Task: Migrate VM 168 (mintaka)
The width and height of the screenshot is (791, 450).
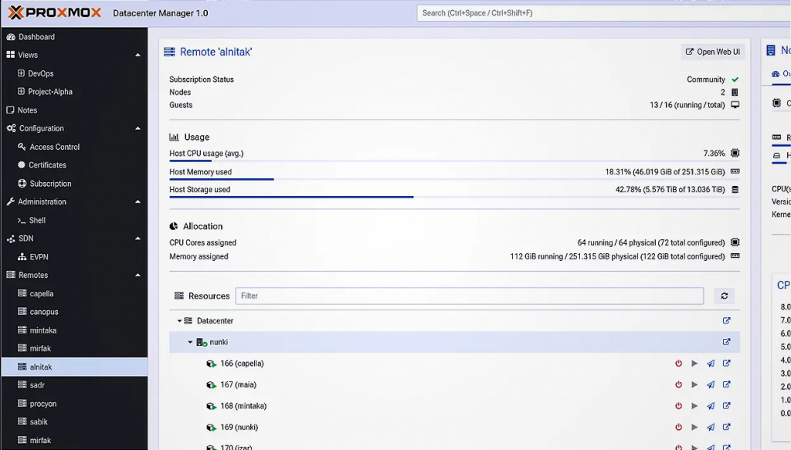Action: coord(710,405)
